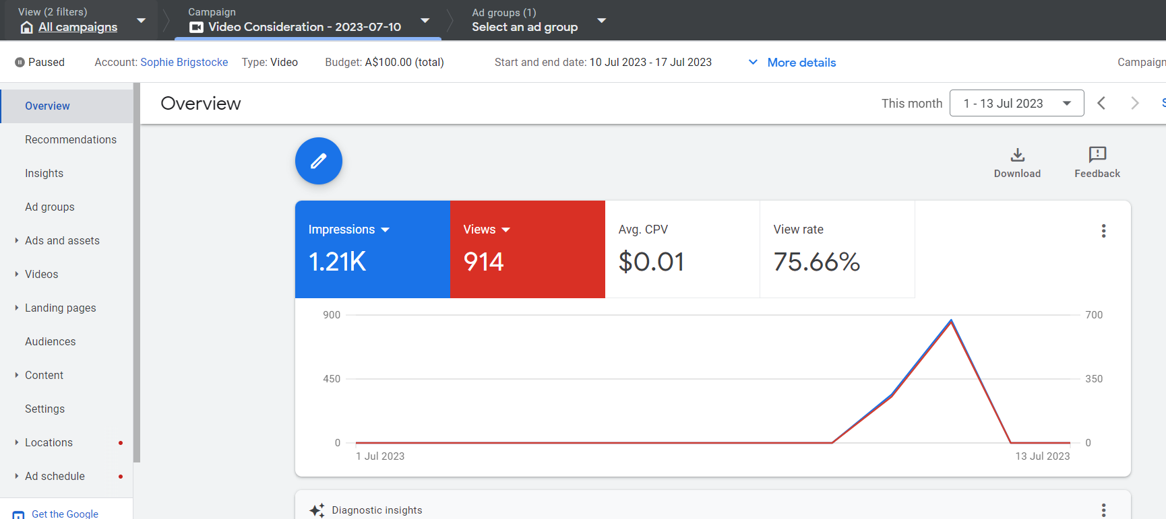Click the video campaign camera icon
This screenshot has height=519, width=1166.
196,27
